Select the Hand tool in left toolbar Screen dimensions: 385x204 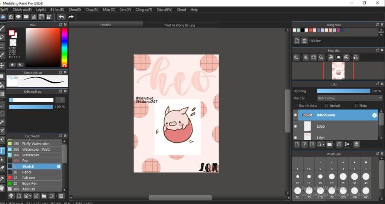click(x=2, y=188)
